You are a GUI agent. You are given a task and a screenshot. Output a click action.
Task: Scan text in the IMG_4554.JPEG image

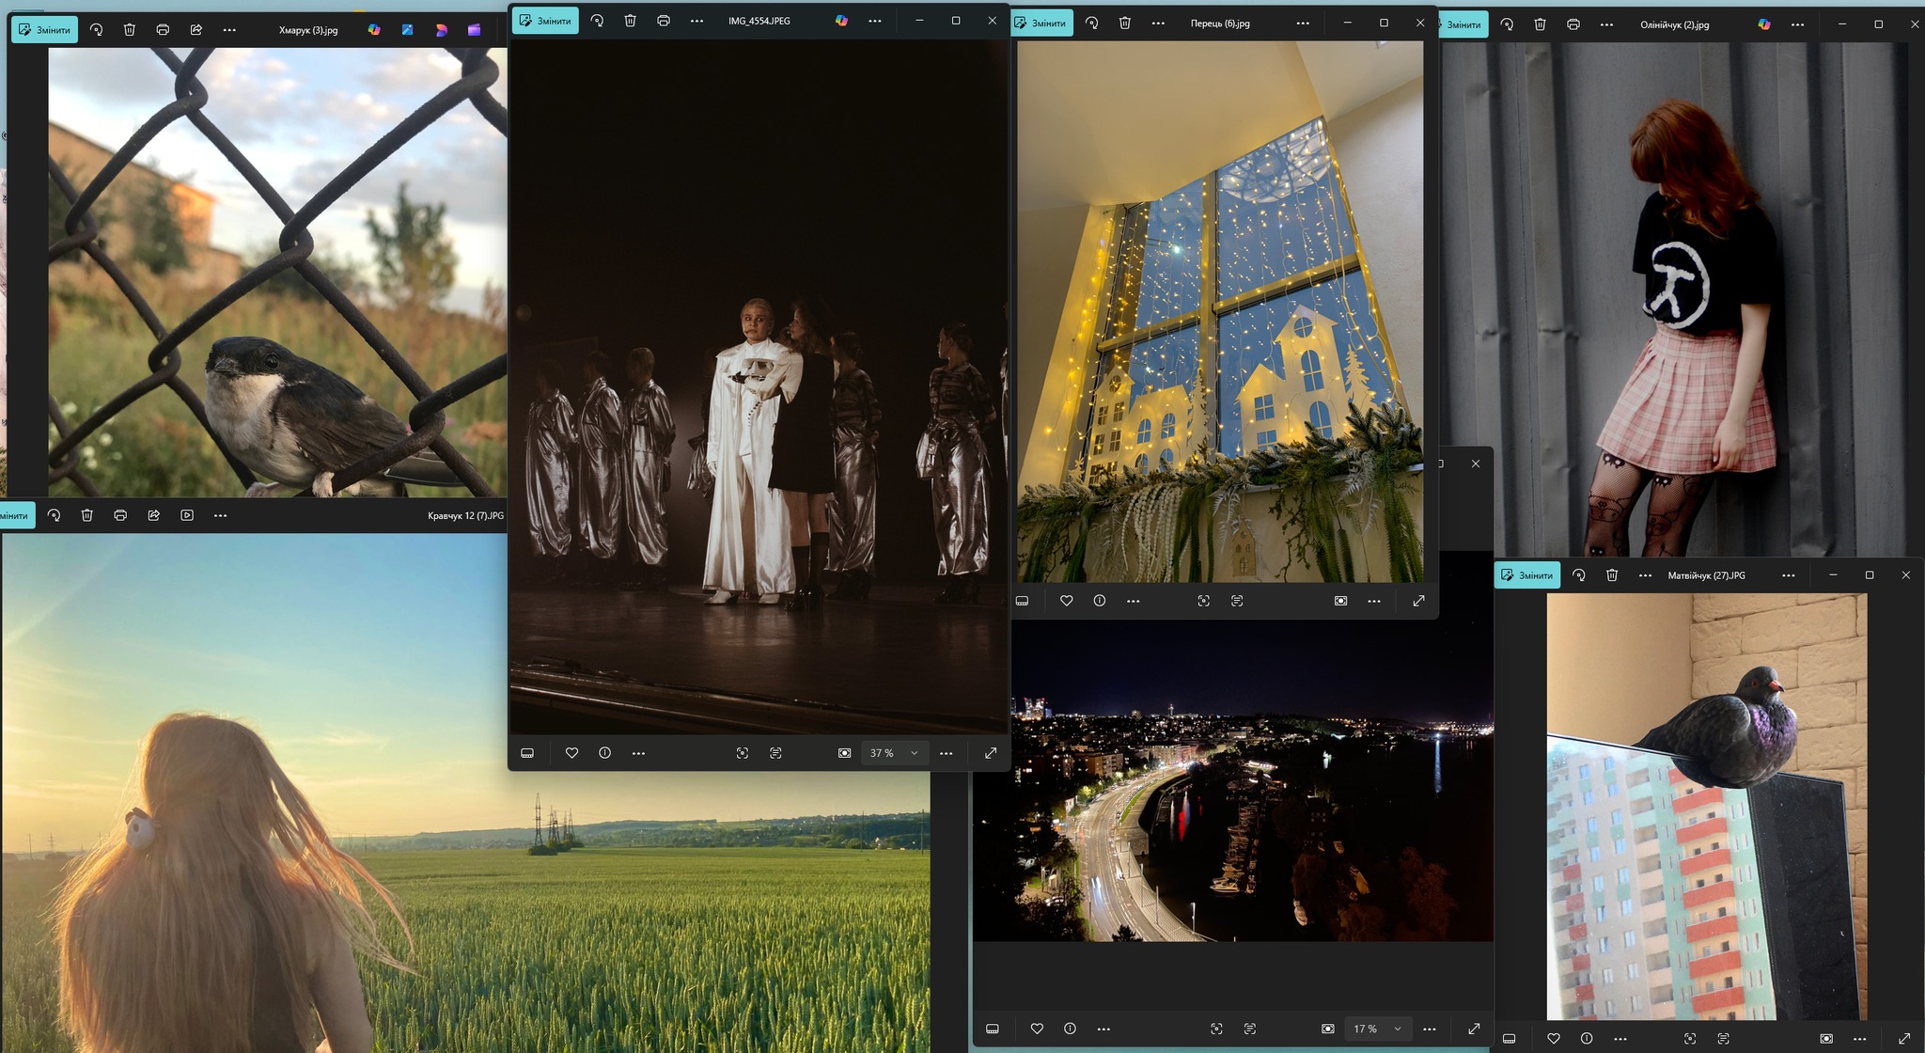point(775,753)
